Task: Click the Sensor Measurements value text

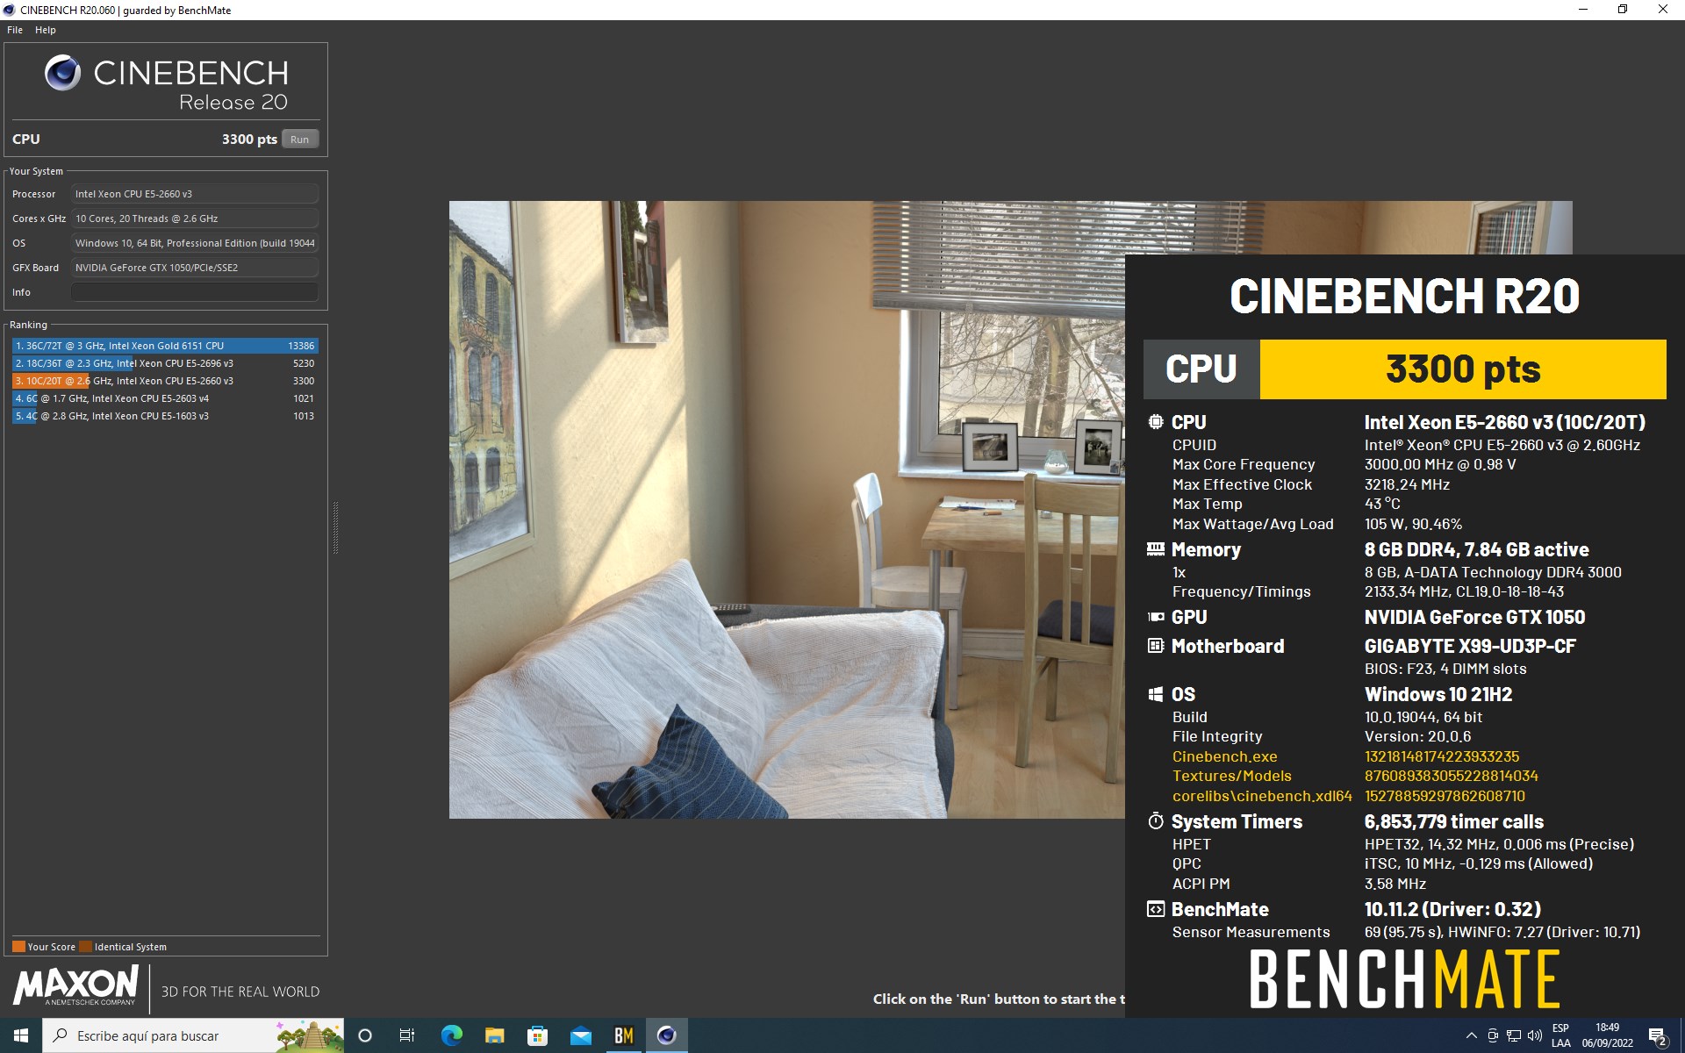Action: pyautogui.click(x=1502, y=932)
